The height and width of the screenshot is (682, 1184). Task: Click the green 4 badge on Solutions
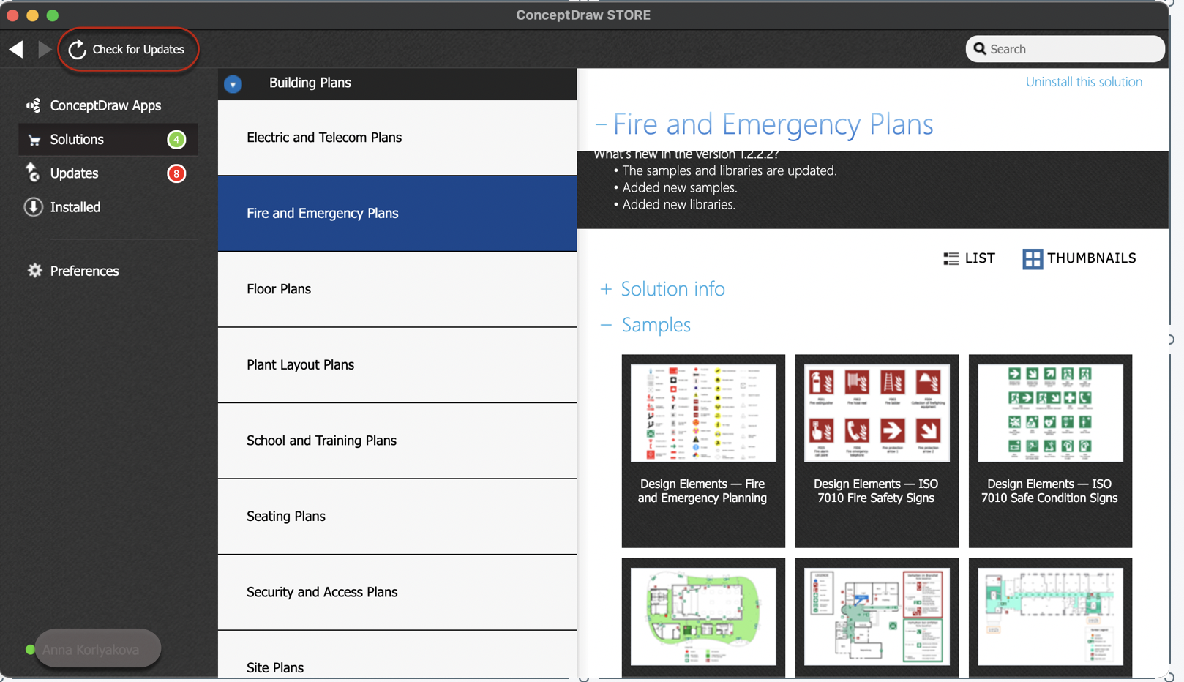tap(176, 139)
